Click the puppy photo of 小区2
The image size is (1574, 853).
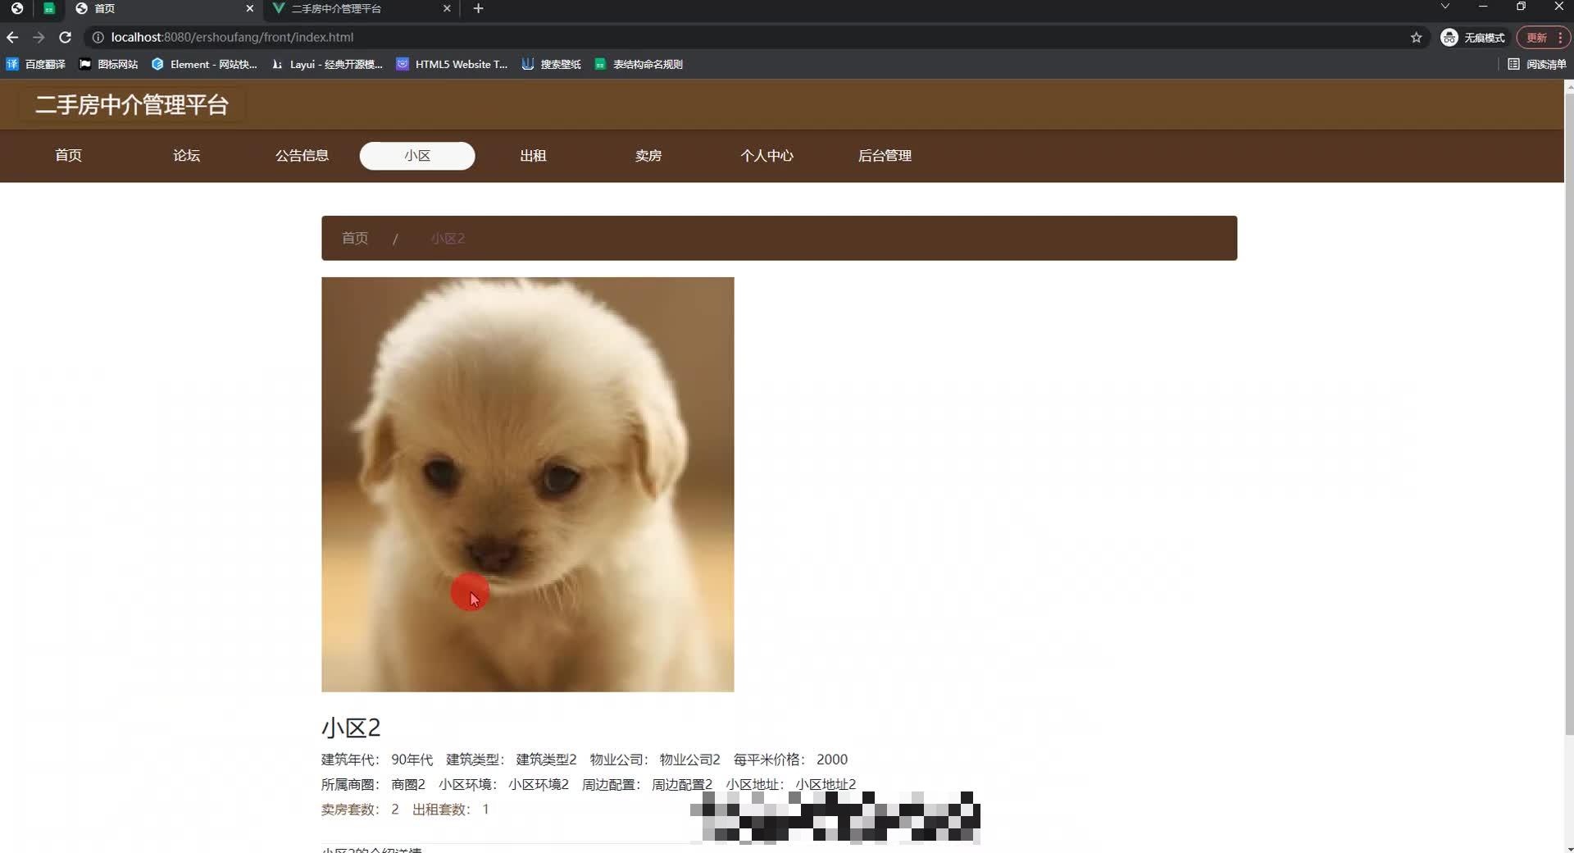[527, 484]
